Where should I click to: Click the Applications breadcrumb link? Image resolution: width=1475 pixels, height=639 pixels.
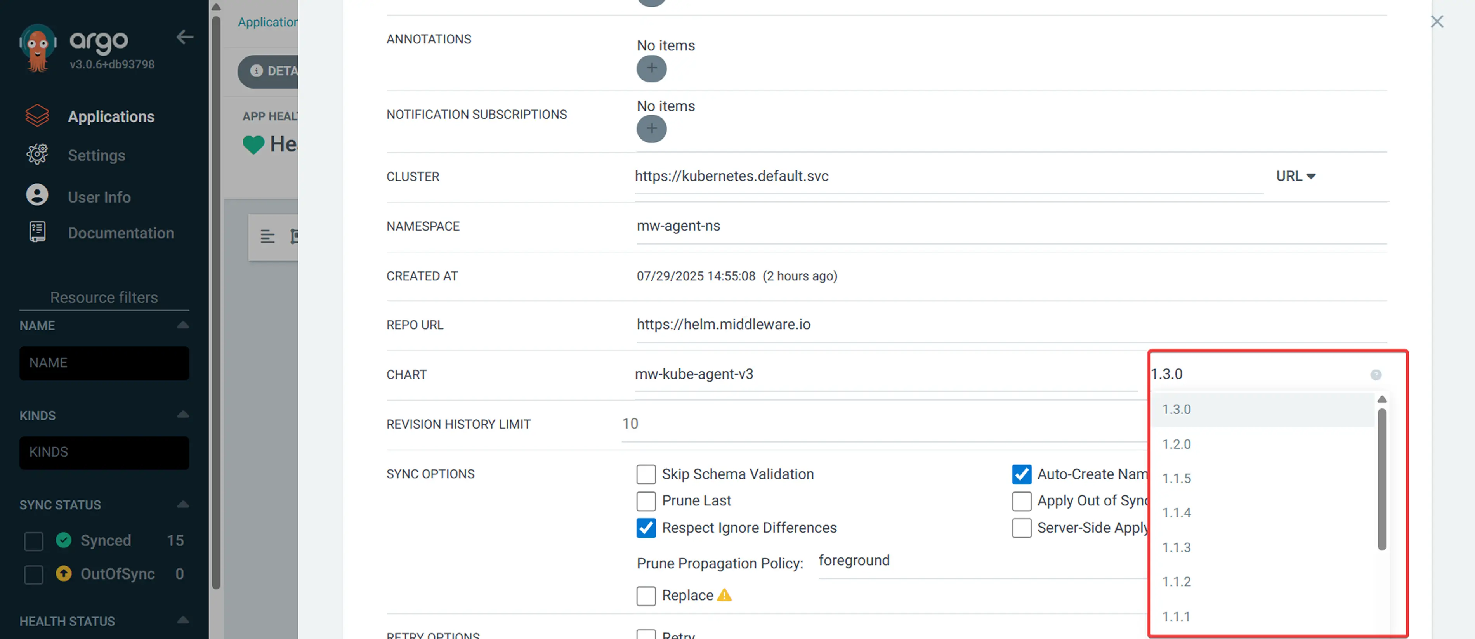point(267,23)
